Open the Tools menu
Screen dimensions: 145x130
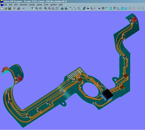[46, 5]
